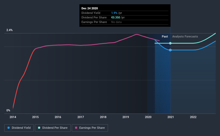Click the 2022 x-axis label
The width and height of the screenshot is (220, 136).
click(193, 117)
